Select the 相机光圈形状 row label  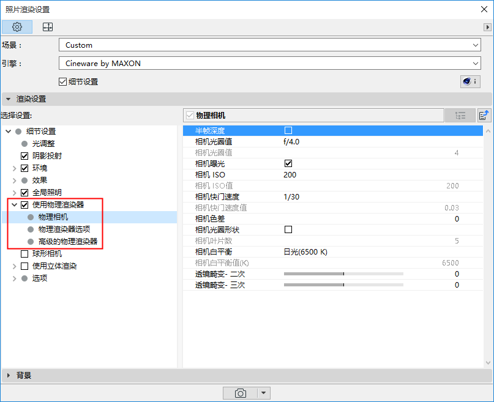(x=217, y=230)
